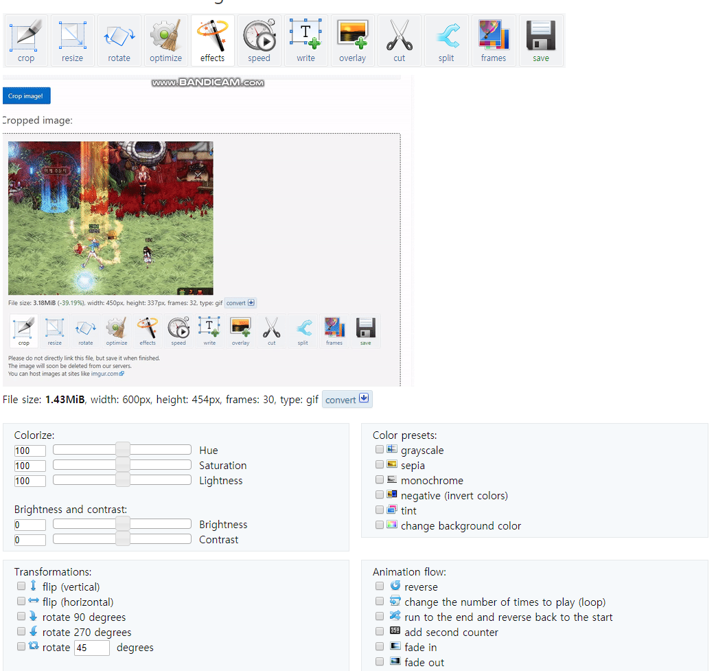Open the split tool in top toolbar
Screen dimensions: 716x671
[x=446, y=41]
